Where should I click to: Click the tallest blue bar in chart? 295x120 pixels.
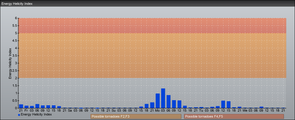coord(163,98)
